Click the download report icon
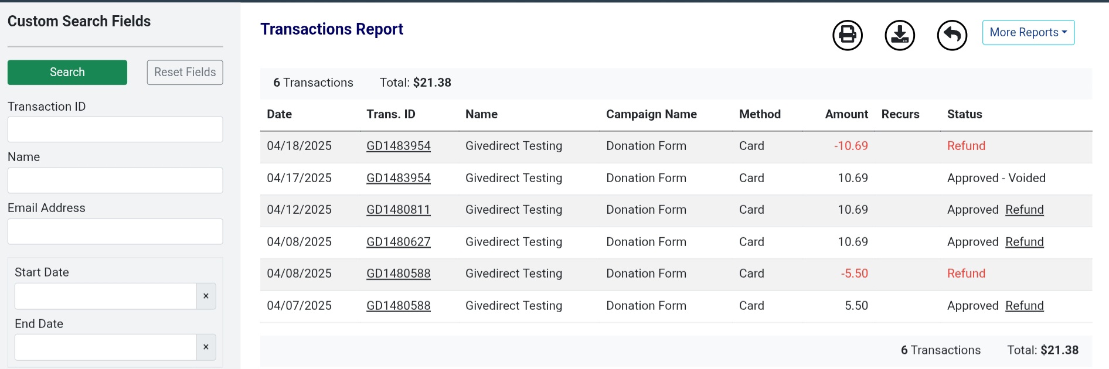Screen dimensions: 1109x369 [900, 35]
